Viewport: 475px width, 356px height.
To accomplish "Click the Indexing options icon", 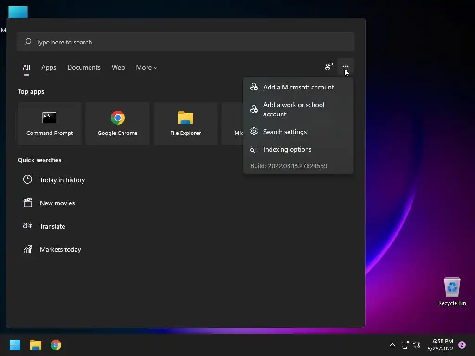I will [x=254, y=149].
